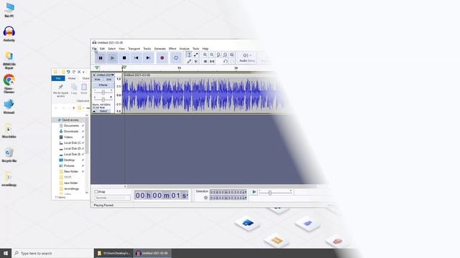Viewport: 460px width, 258px height.
Task: Click the green timeline options triangle
Action: (x=97, y=68)
